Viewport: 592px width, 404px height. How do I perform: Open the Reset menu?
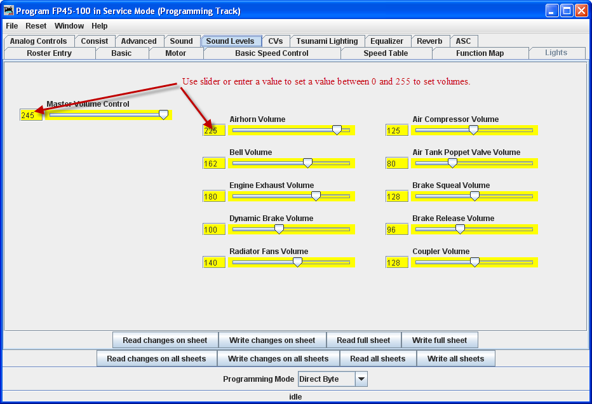[x=36, y=26]
